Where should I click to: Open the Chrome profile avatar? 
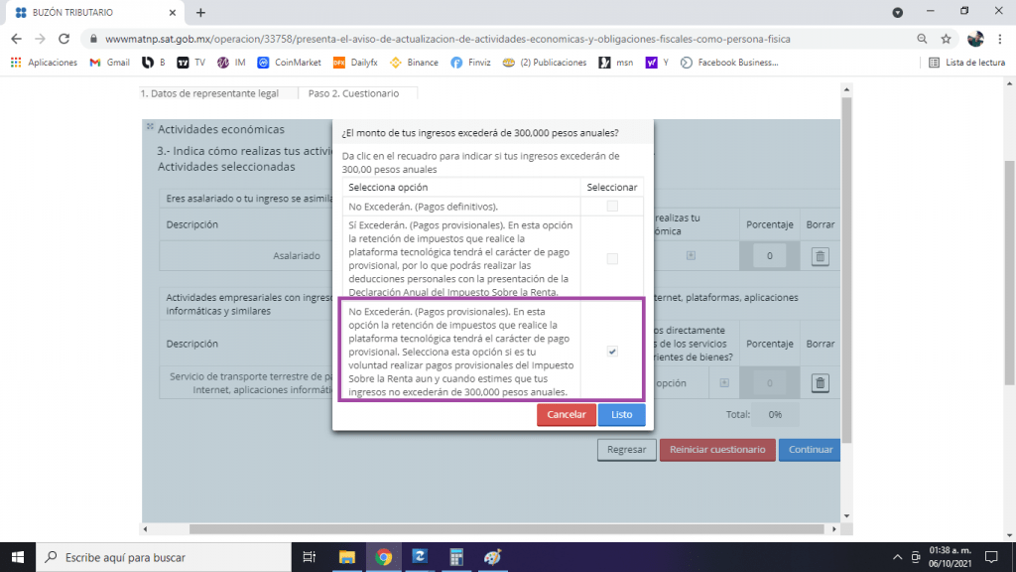tap(975, 39)
